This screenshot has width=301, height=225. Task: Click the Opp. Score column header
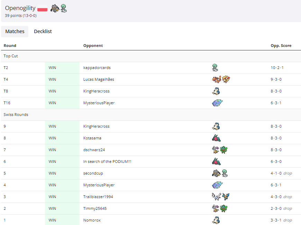coord(281,46)
